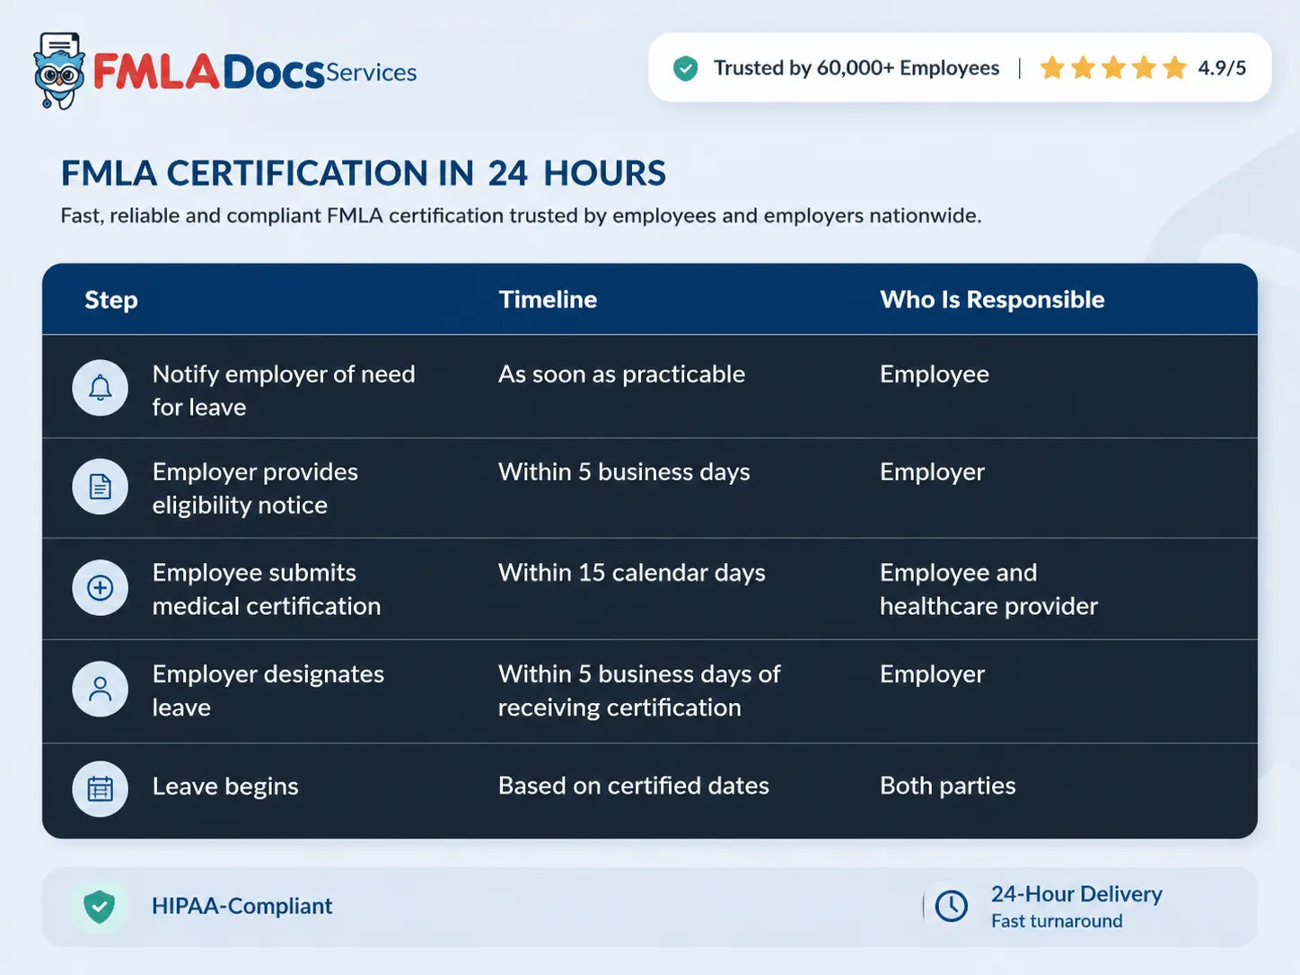Click 'Employer' in eligibility notice row
This screenshot has width=1300, height=975.
[x=932, y=472]
